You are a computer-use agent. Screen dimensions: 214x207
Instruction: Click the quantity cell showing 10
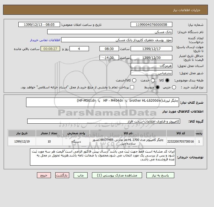tap(49, 141)
